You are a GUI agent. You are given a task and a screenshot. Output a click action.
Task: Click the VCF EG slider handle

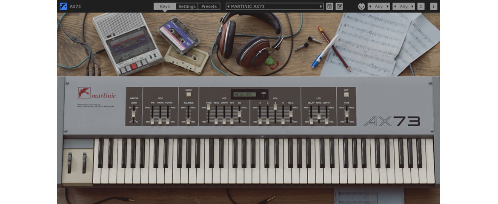239,114
